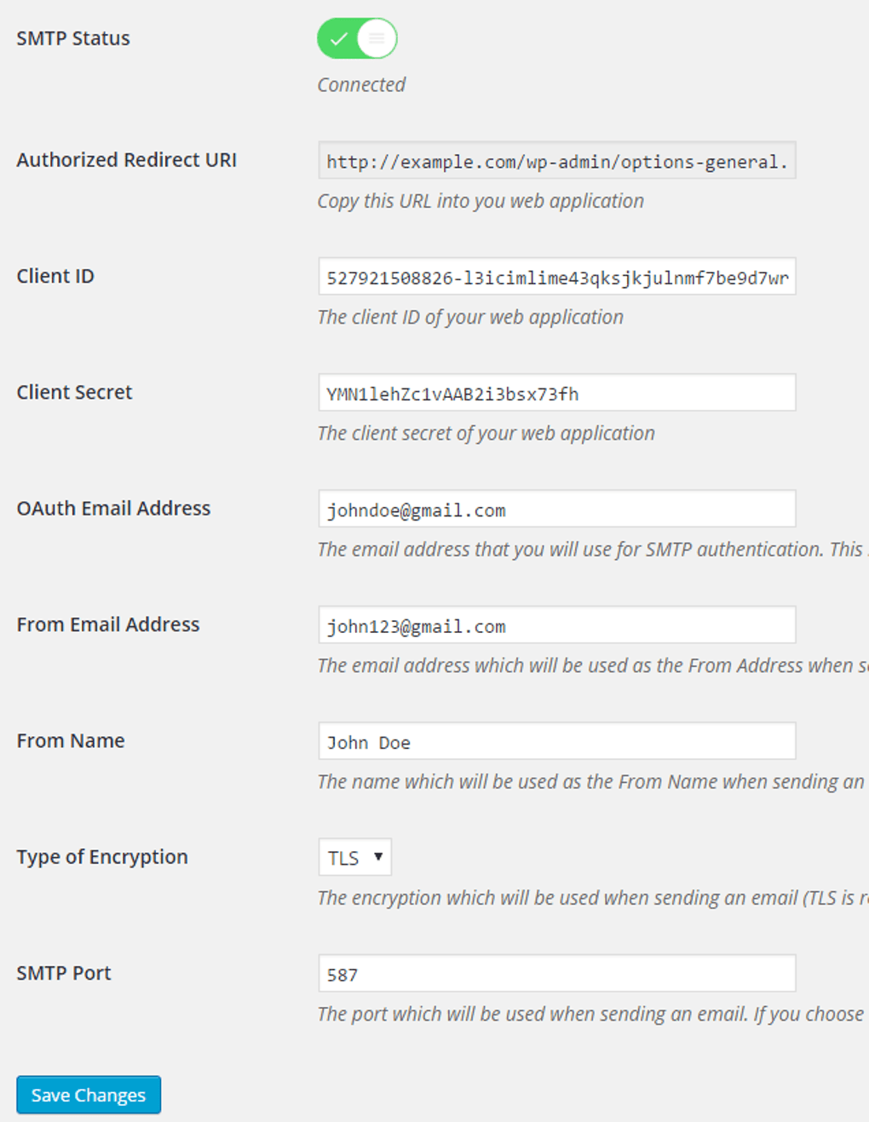Click the Save Changes button

coord(89,1095)
